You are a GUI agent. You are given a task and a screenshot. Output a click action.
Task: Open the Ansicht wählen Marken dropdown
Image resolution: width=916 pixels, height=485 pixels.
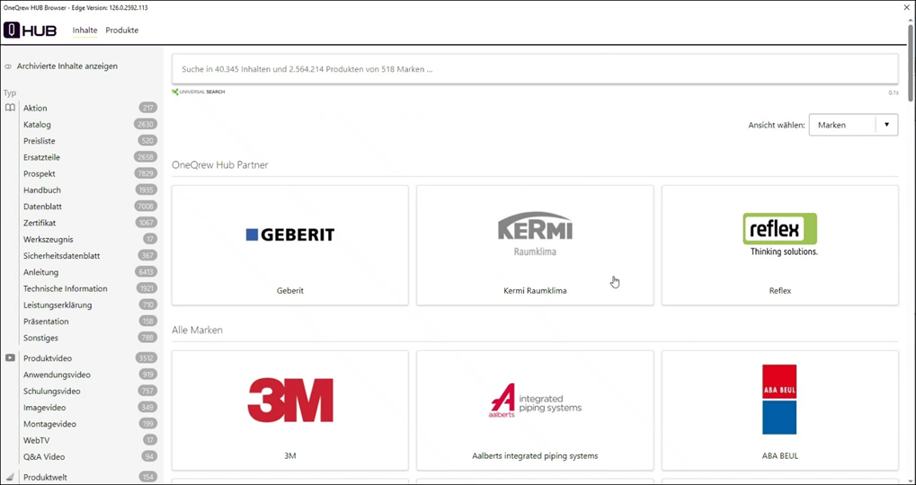coord(853,125)
